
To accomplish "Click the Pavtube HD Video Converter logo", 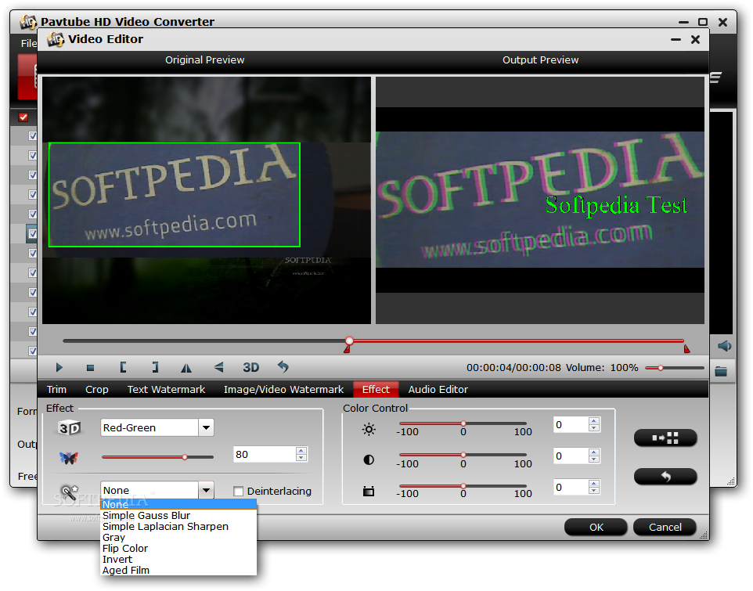I will click(28, 22).
